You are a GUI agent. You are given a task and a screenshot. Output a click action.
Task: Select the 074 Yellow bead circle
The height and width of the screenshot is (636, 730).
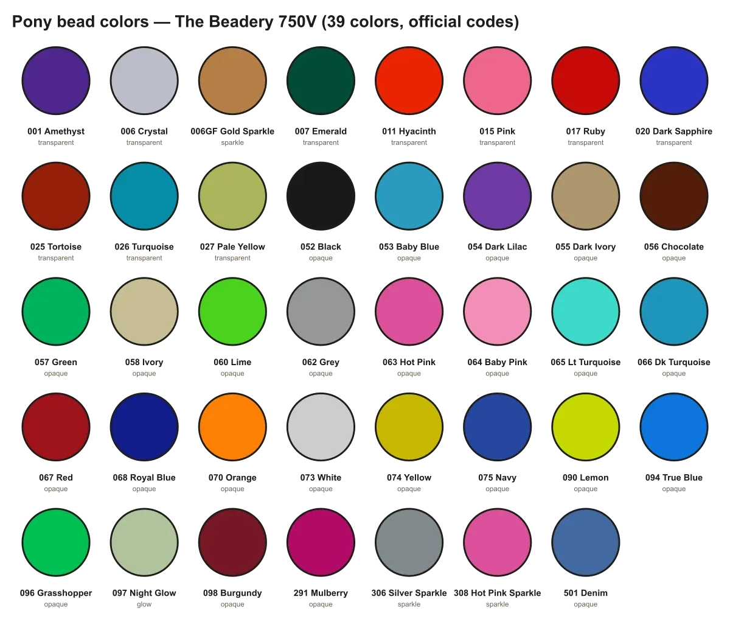tap(409, 427)
